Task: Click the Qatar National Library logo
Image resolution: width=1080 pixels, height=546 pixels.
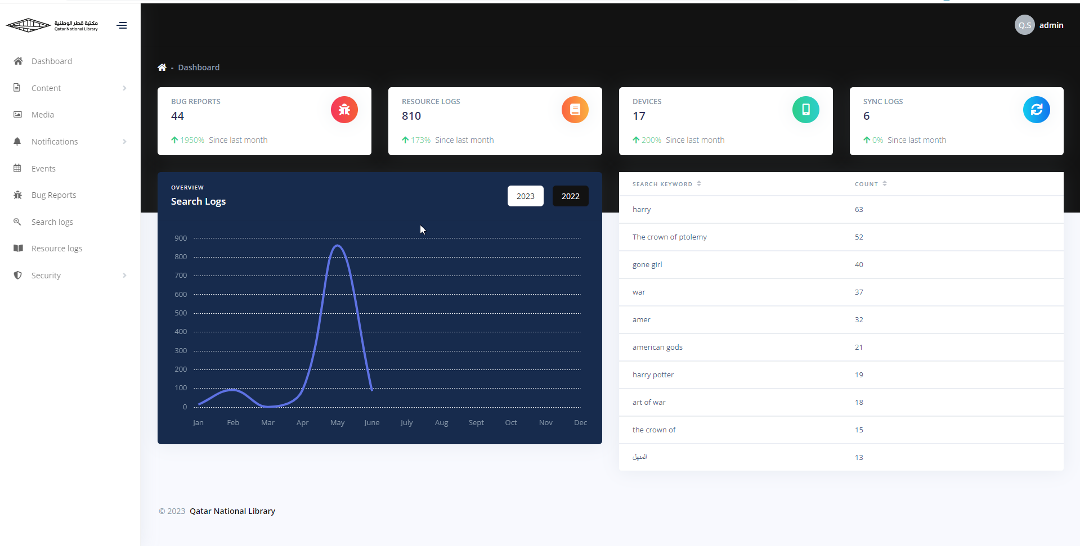Action: pos(52,25)
